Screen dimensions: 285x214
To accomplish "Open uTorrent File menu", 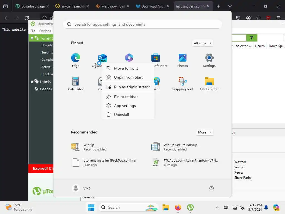I will coord(33,31).
